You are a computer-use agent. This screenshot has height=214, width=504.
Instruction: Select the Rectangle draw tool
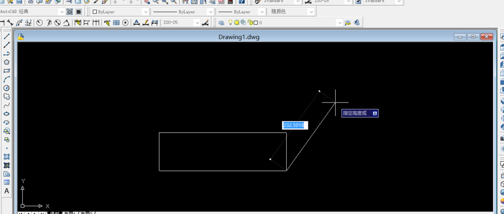coord(7,71)
